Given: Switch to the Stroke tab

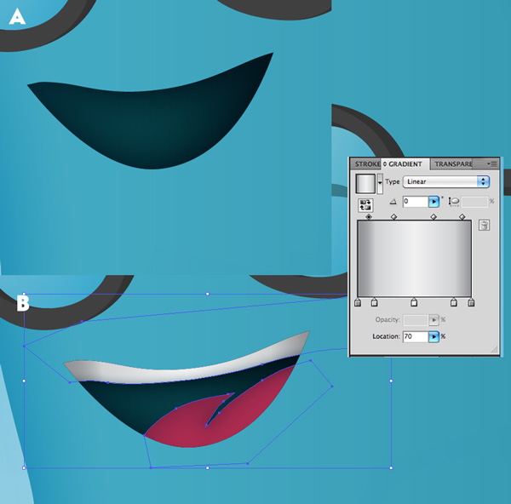Looking at the screenshot, I should coord(365,163).
